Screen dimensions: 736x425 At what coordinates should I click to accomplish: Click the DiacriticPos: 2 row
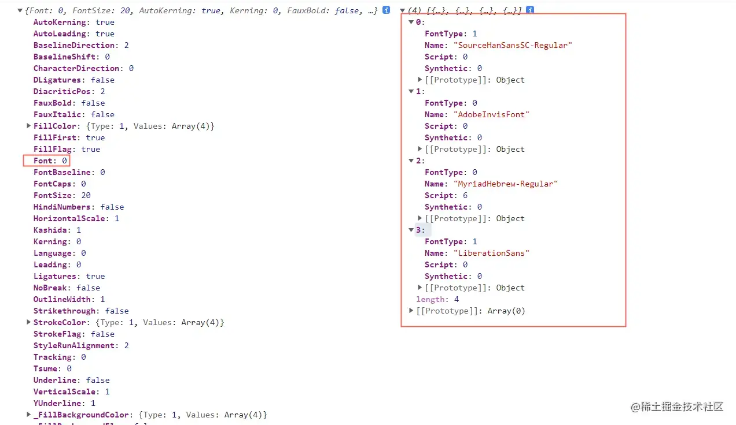pyautogui.click(x=69, y=91)
